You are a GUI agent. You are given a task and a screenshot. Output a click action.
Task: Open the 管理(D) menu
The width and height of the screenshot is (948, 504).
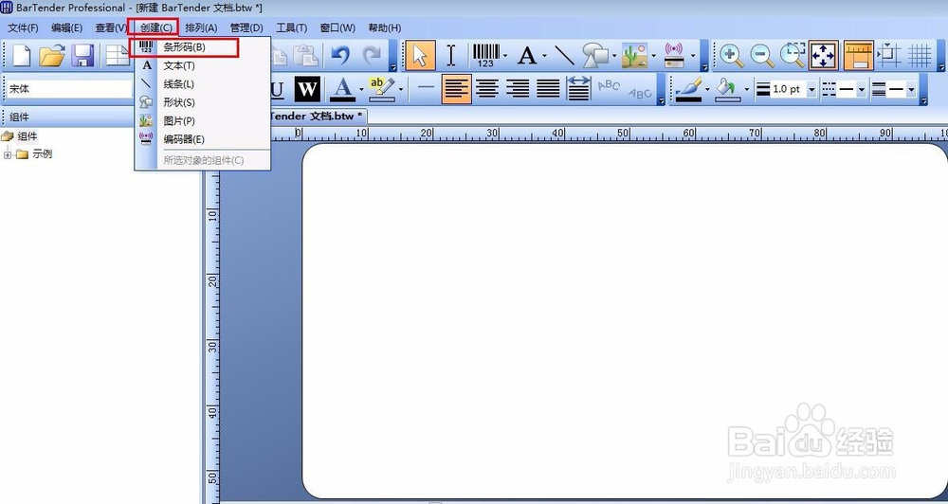[x=246, y=27]
